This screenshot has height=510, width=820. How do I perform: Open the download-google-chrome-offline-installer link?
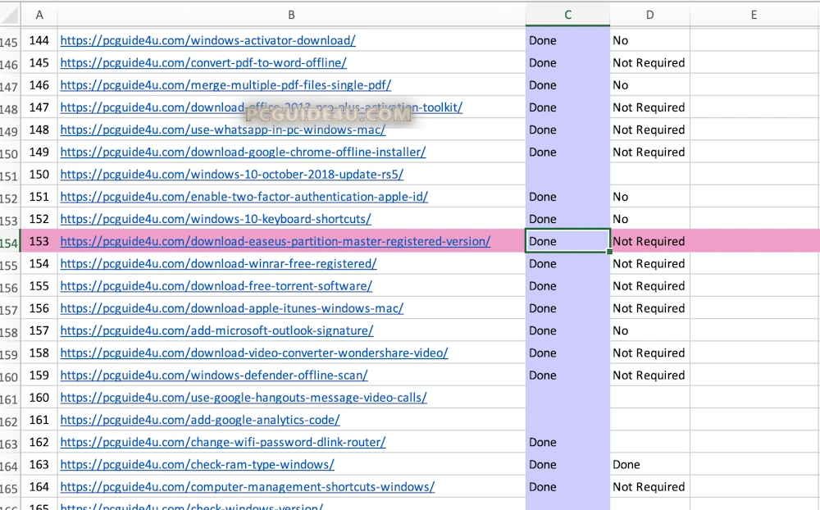tap(243, 152)
